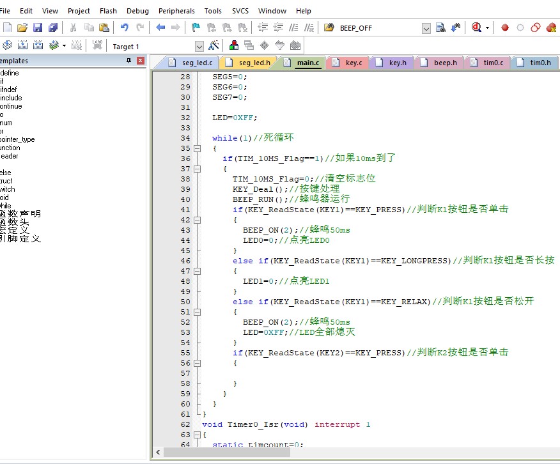560x464 pixels.
Task: Save current file icon
Action: tap(38, 27)
